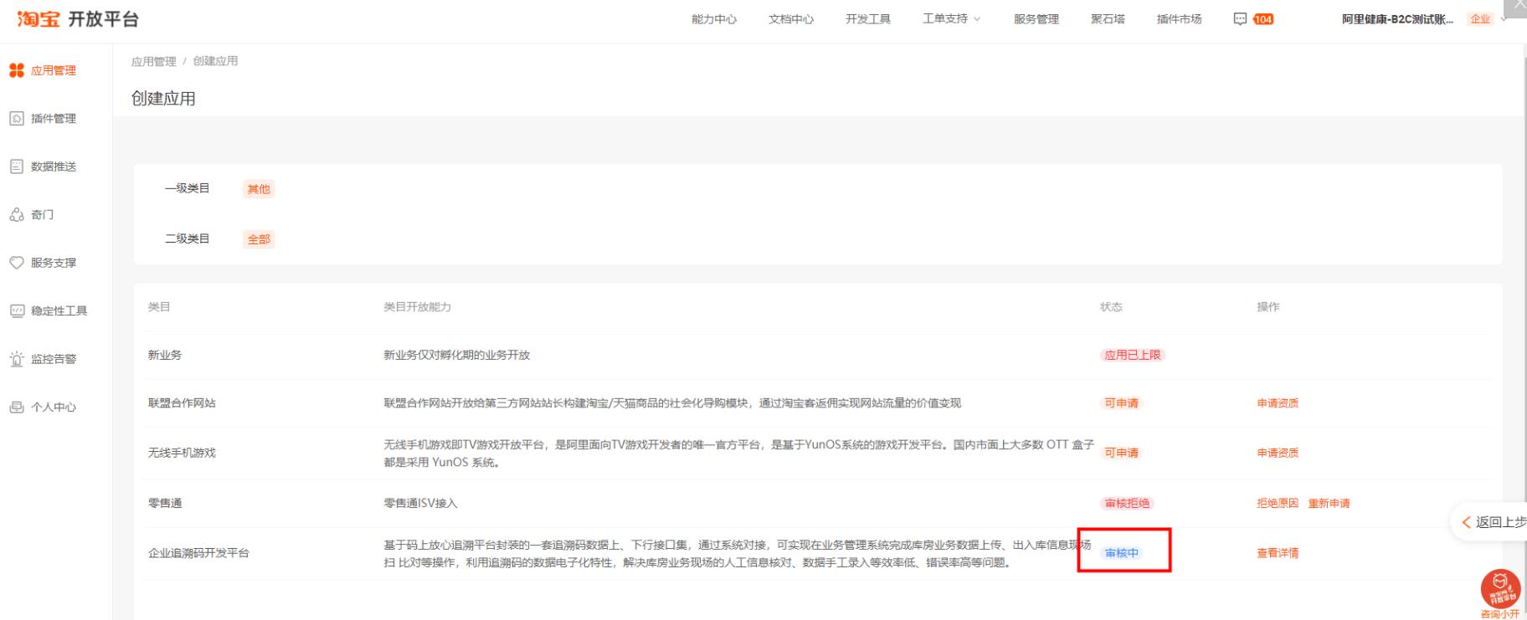View 拒绝原因 for 零售通
This screenshot has height=620, width=1527.
1278,504
